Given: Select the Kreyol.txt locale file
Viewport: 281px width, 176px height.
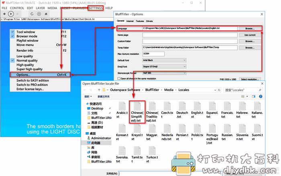Looking at the screenshot, I should tap(137, 133).
